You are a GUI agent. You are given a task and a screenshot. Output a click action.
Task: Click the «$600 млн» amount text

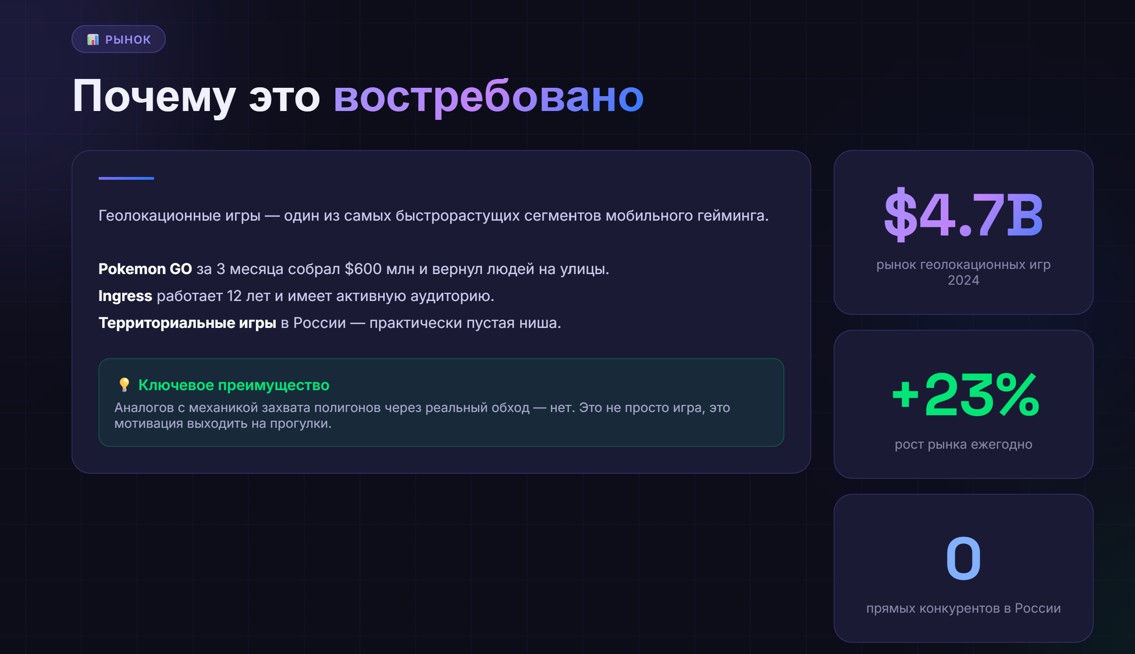pyautogui.click(x=379, y=269)
